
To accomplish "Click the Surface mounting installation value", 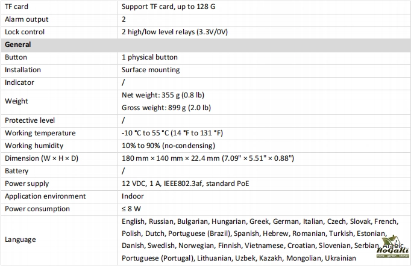I will pyautogui.click(x=151, y=70).
